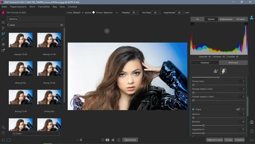
Task: Expand the Размер value dropdown
Action: [137, 12]
